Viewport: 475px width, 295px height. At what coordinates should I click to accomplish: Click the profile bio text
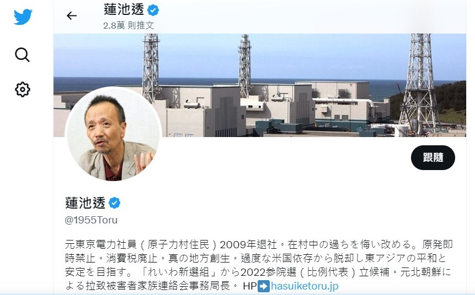pyautogui.click(x=258, y=265)
